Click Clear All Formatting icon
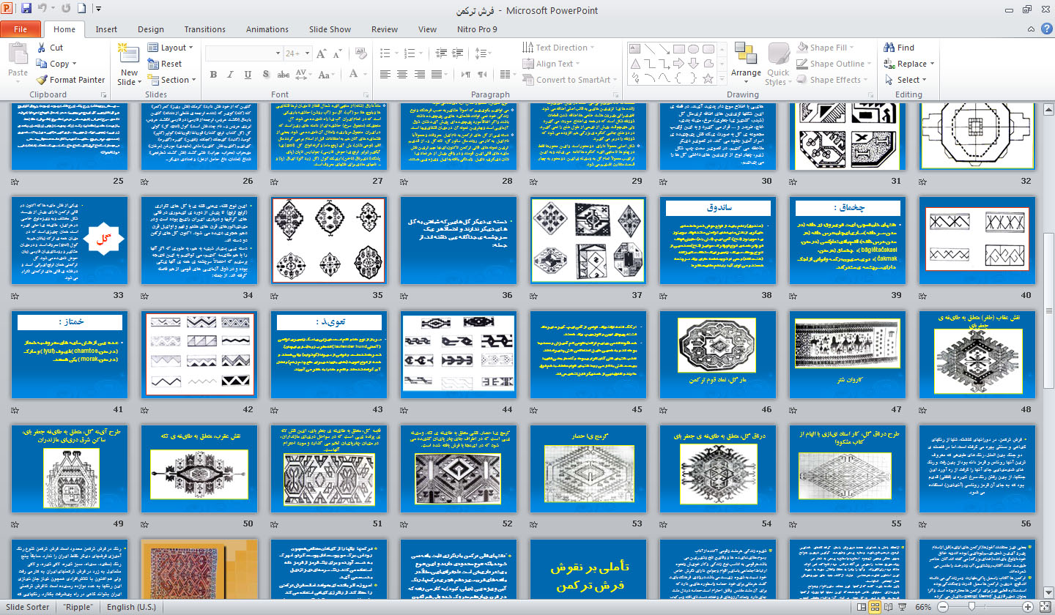This screenshot has width=1055, height=615. (x=360, y=53)
